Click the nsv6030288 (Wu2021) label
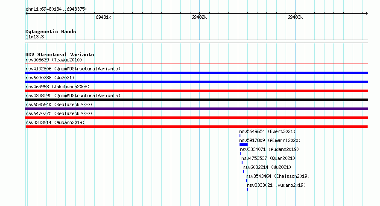This screenshot has height=206, width=380. click(x=50, y=78)
